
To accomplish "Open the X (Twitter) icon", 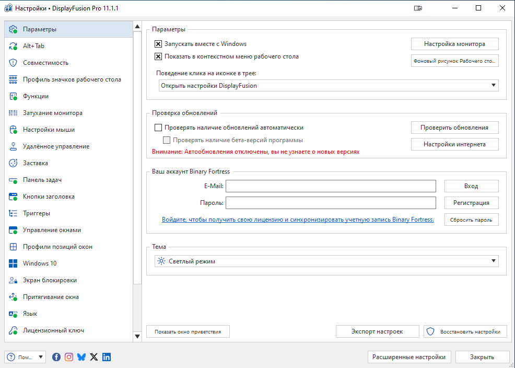I will click(94, 357).
